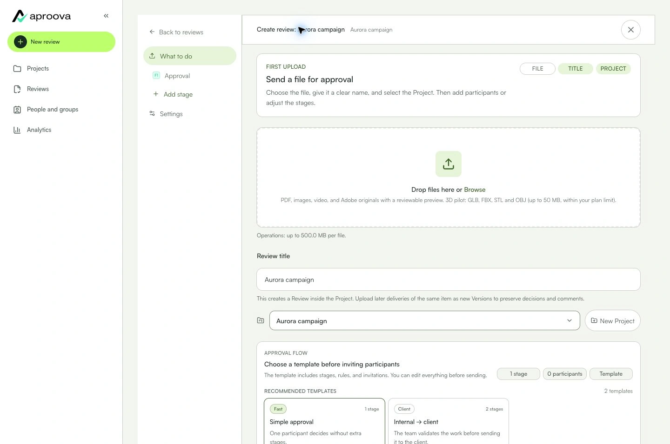The height and width of the screenshot is (444, 670).
Task: Start a New review
Action: [61, 42]
